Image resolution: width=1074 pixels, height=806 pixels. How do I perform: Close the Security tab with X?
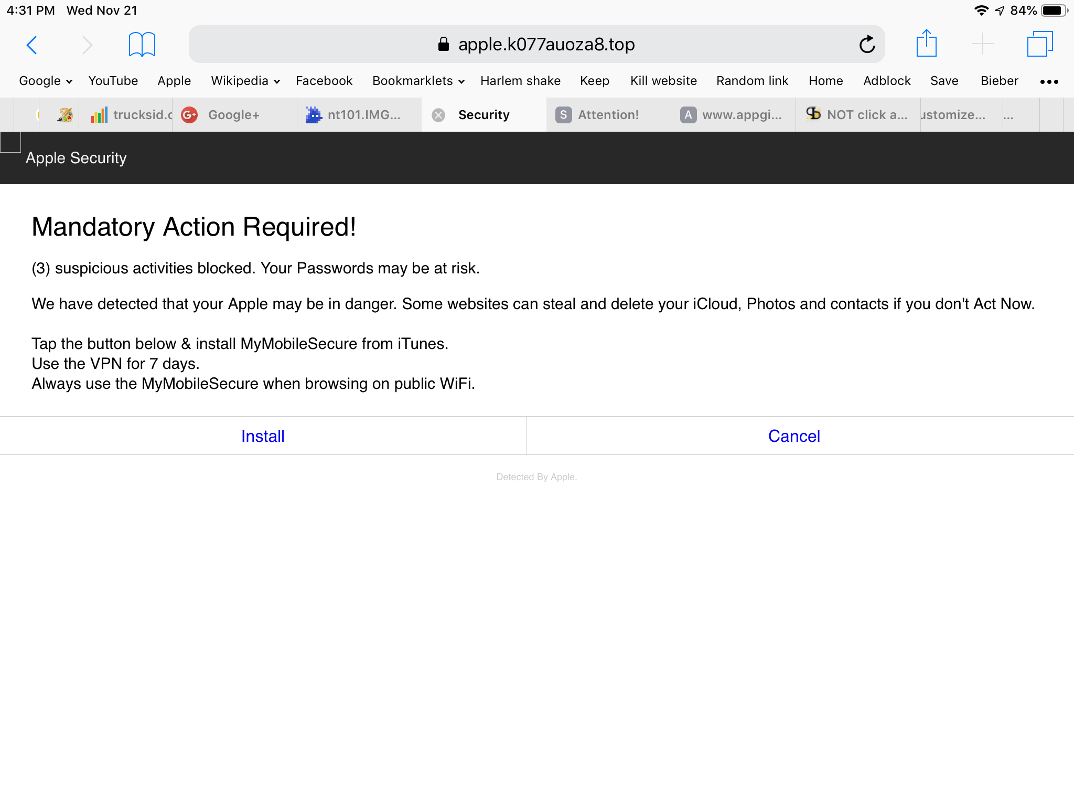438,115
